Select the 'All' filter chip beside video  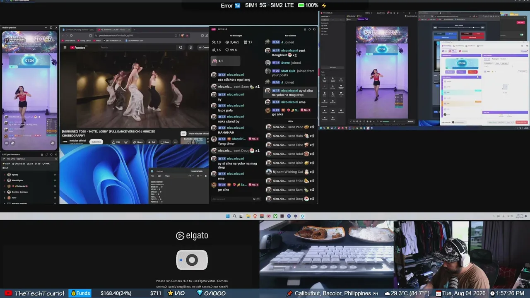[x=183, y=134]
